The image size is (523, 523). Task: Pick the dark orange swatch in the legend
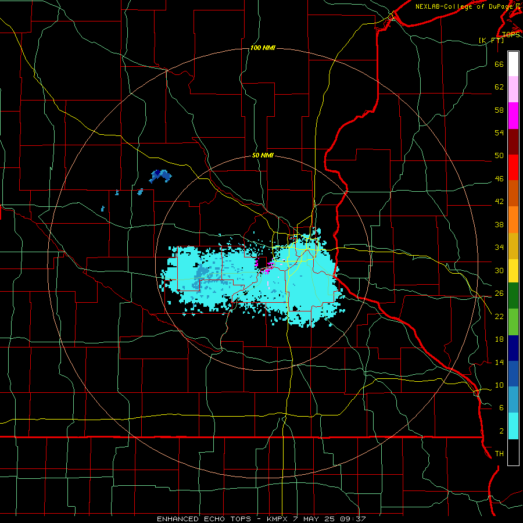coord(513,194)
